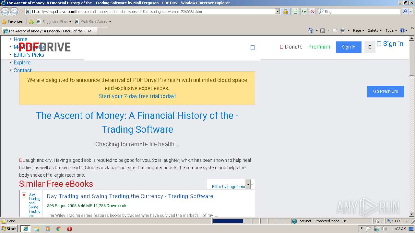This screenshot has width=415, height=233.
Task: Open the Home button dropdown arrow
Action: (317, 30)
